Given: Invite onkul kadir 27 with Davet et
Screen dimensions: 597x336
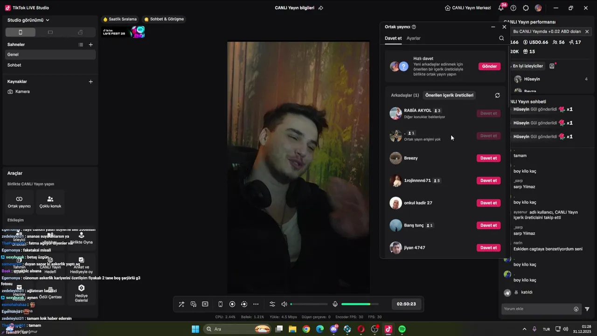Looking at the screenshot, I should click(488, 203).
